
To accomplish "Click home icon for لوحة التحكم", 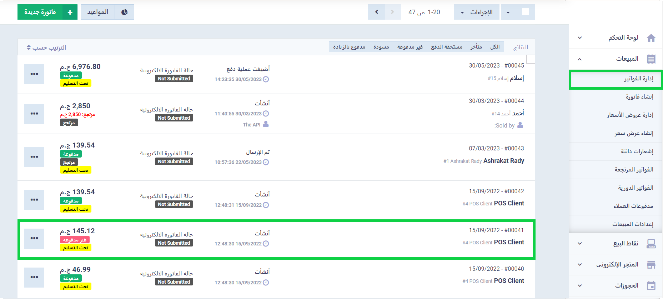I will click(651, 38).
